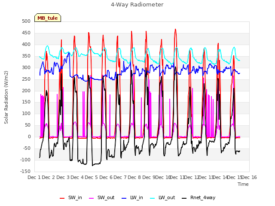
Task: Click the Dec 14 x-axis label
Action: [x=220, y=177]
